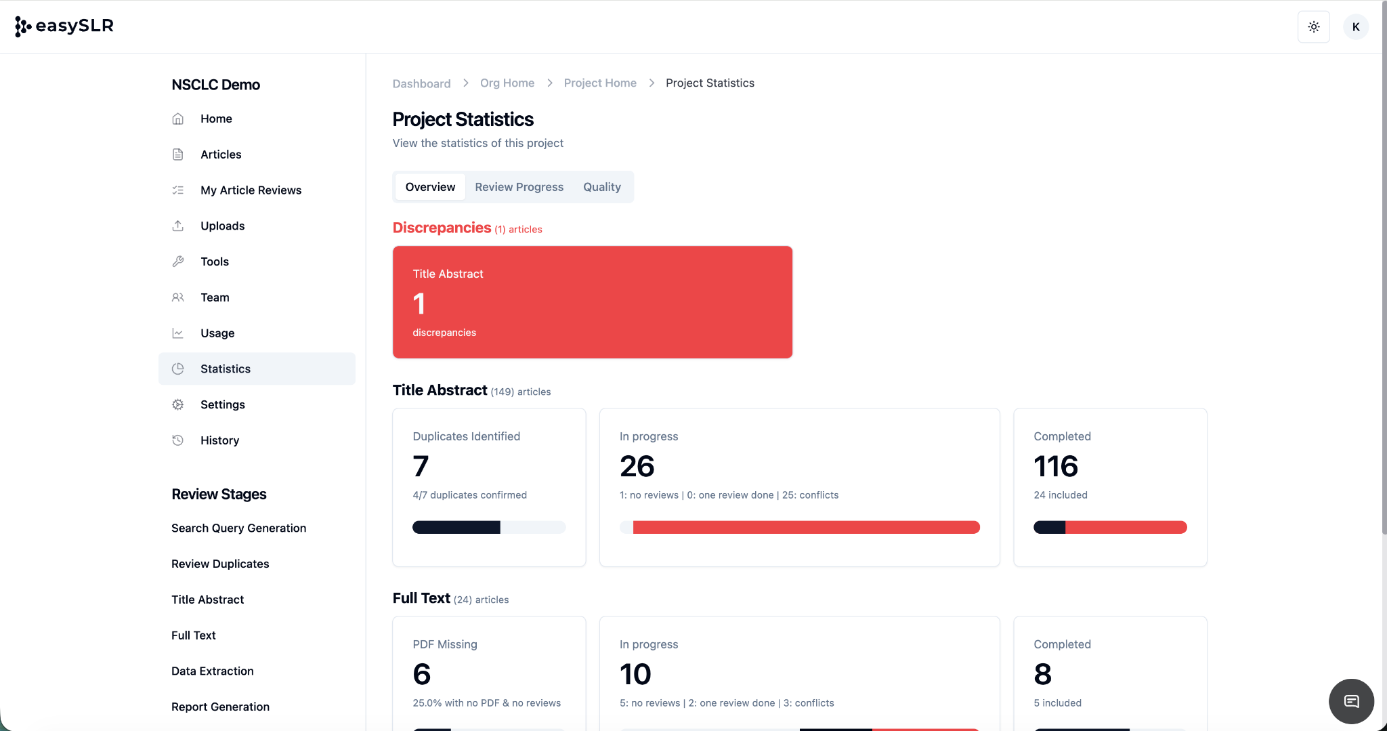Go to Project Home breadcrumb link

600,83
